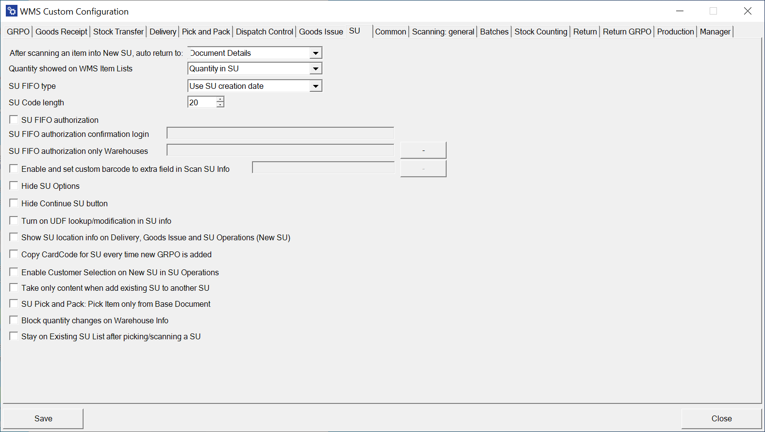Click the Save button
The height and width of the screenshot is (432, 765).
[x=43, y=418]
